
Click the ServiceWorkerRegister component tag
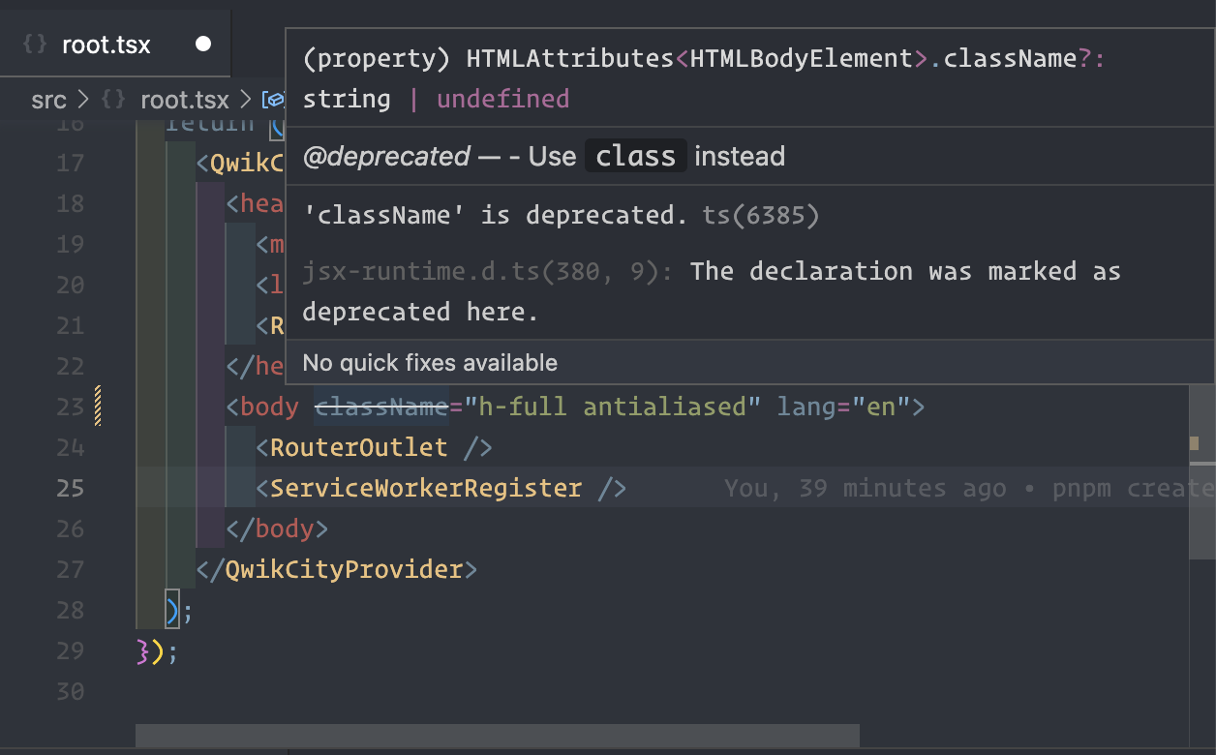[x=426, y=489]
